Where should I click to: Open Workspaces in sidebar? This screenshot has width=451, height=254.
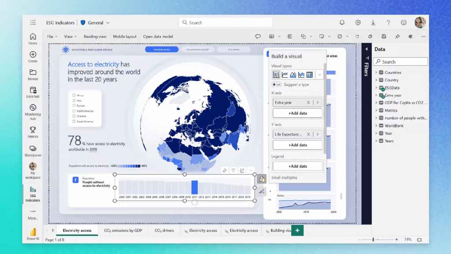tap(33, 151)
